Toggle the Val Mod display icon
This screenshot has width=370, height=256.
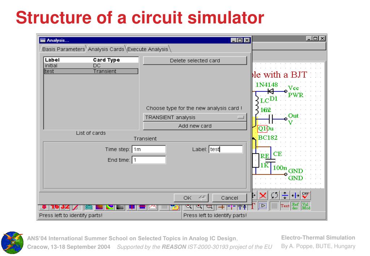pos(306,206)
